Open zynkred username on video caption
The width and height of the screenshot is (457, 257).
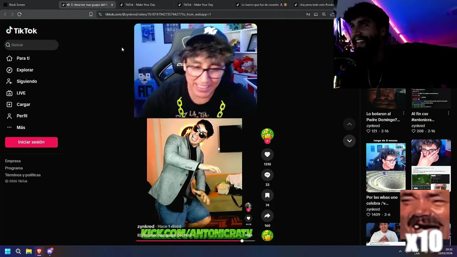[x=146, y=226]
